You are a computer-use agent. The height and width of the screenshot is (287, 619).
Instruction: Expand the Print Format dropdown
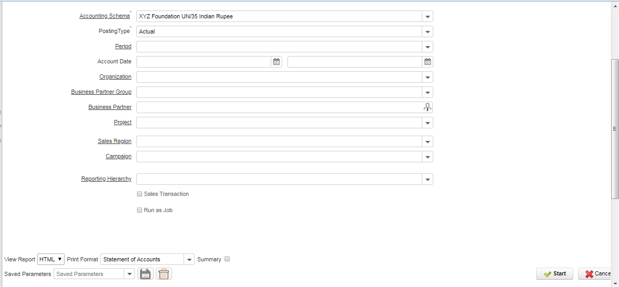[x=189, y=259]
